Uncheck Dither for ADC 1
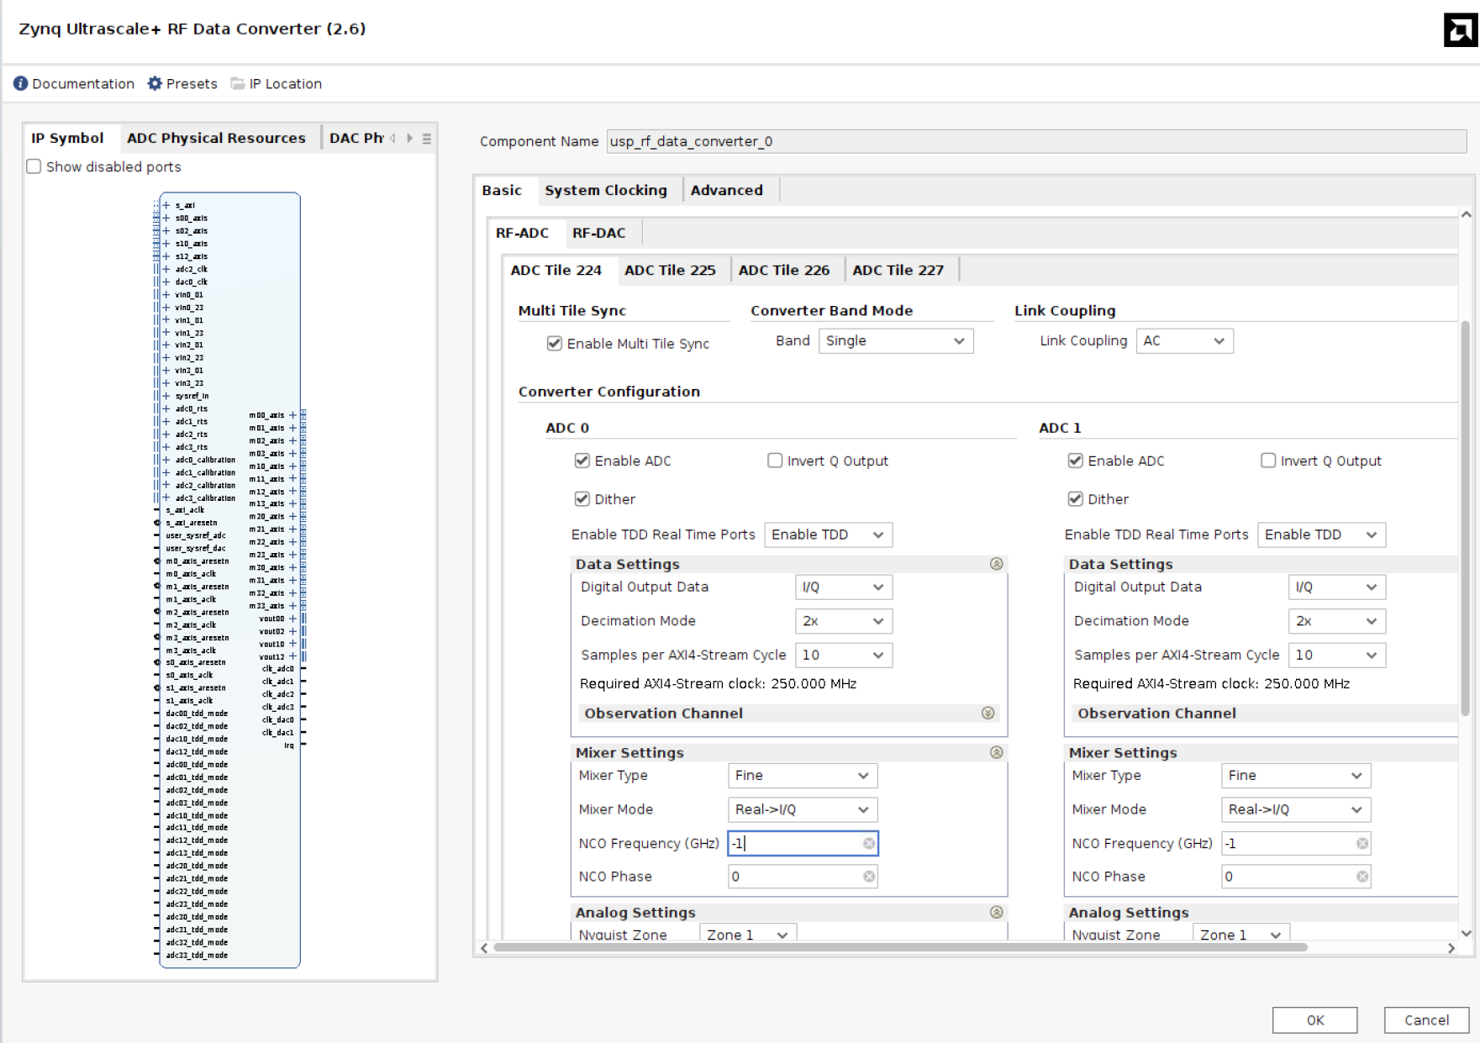Image resolution: width=1480 pixels, height=1043 pixels. pyautogui.click(x=1075, y=498)
